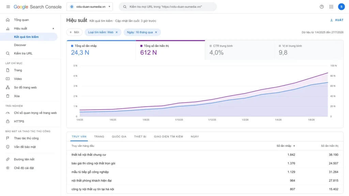Image resolution: width=349 pixels, height=196 pixels.
Task: Click the Google Search Console logo
Action: [x=37, y=7]
